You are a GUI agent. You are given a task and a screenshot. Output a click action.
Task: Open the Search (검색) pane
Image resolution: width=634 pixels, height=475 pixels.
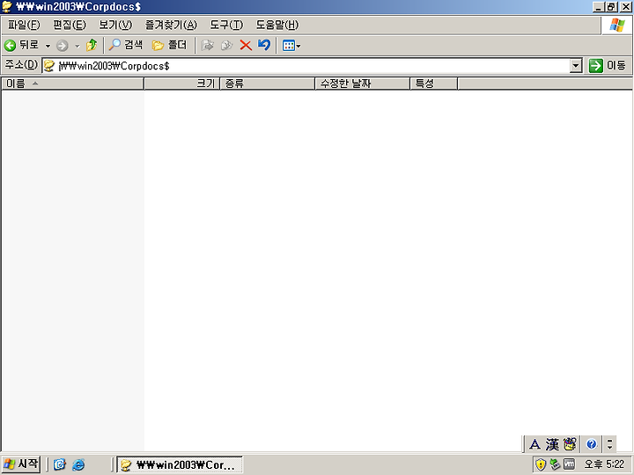(126, 45)
